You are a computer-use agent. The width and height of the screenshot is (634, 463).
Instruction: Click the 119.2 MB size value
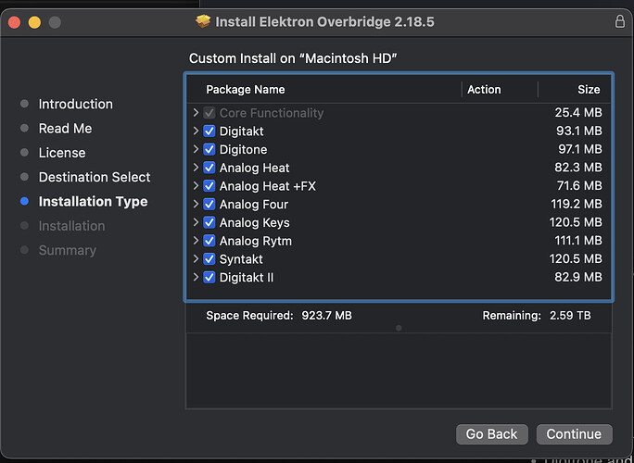coord(577,204)
